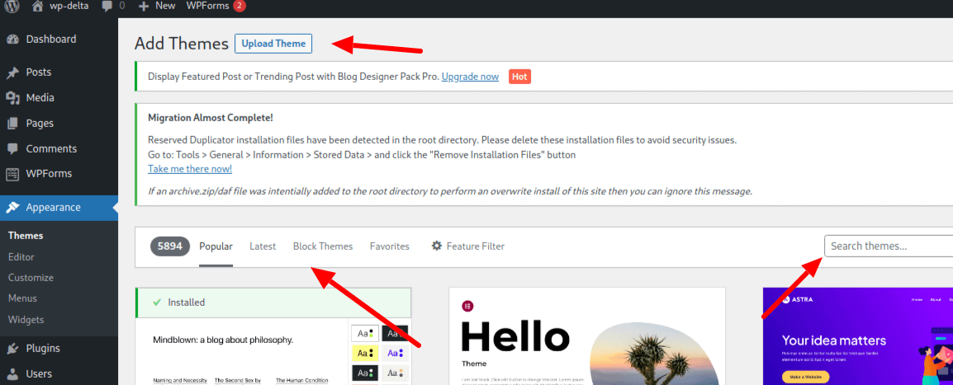Click the New plus icon in admin bar
This screenshot has width=953, height=385.
point(144,6)
